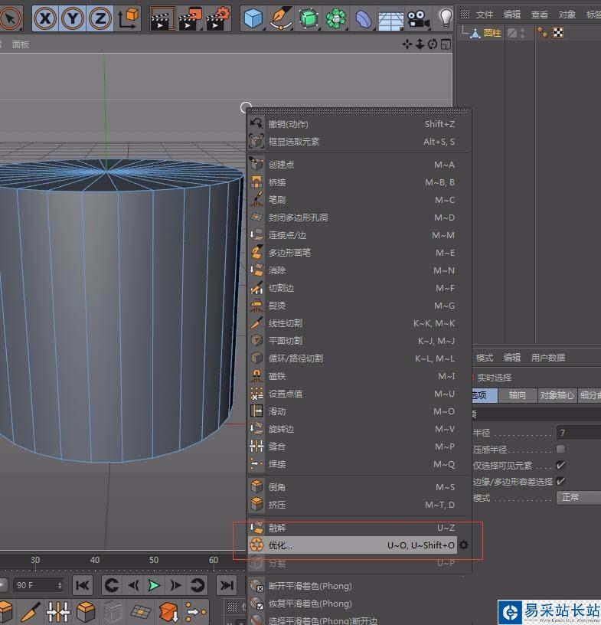The image size is (601, 625).
Task: Click the Camera object icon
Action: 417,18
